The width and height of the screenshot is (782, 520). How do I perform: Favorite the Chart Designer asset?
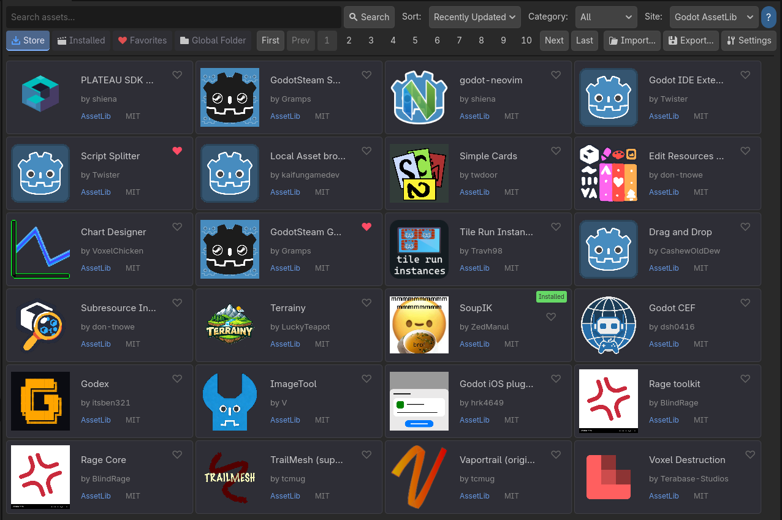click(x=177, y=227)
